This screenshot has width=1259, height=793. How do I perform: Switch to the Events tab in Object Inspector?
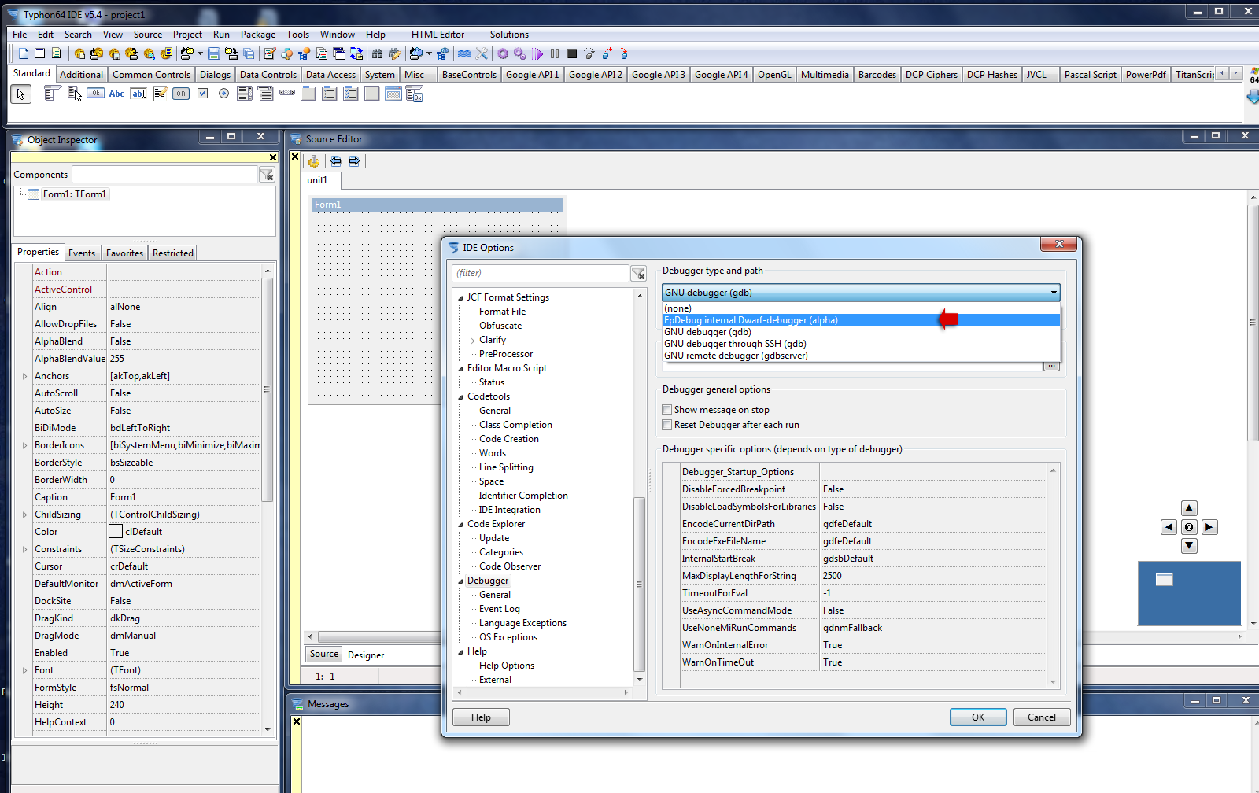coord(82,253)
